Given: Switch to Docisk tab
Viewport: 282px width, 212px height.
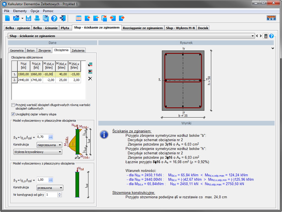Looking at the screenshot, I should 203,28.
